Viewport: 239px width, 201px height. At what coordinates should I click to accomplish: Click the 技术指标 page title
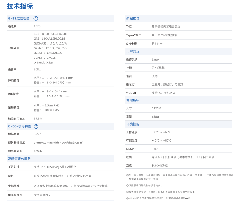pos(20,6)
